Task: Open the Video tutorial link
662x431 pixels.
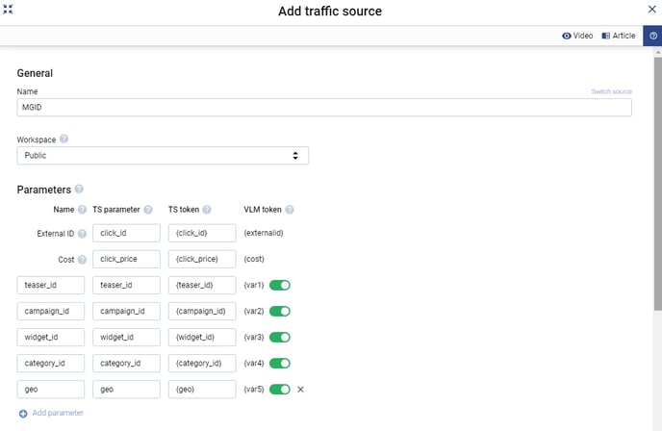Action: tap(577, 36)
